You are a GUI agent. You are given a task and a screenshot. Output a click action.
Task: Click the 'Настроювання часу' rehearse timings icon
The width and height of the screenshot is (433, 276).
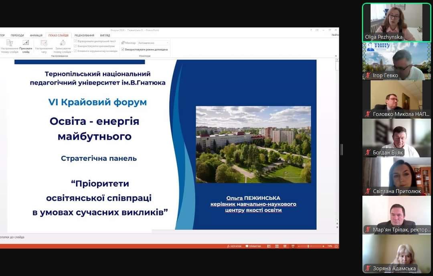tap(44, 43)
